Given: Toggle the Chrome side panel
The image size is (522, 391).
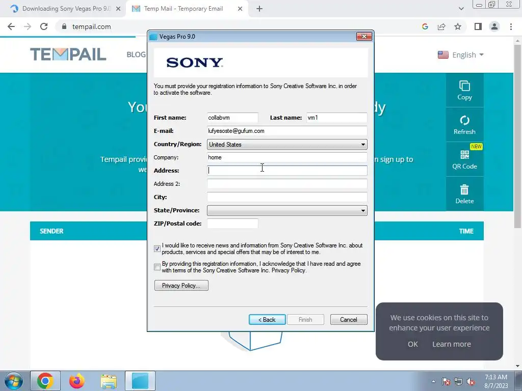Looking at the screenshot, I should [x=478, y=26].
